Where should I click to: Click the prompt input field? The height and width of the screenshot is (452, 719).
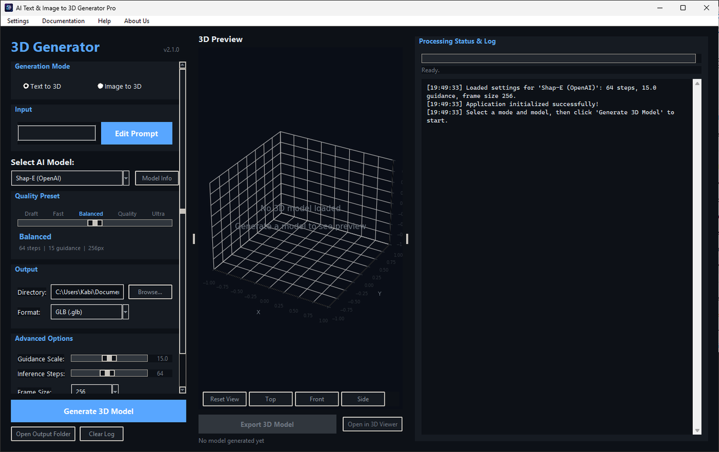pos(57,133)
